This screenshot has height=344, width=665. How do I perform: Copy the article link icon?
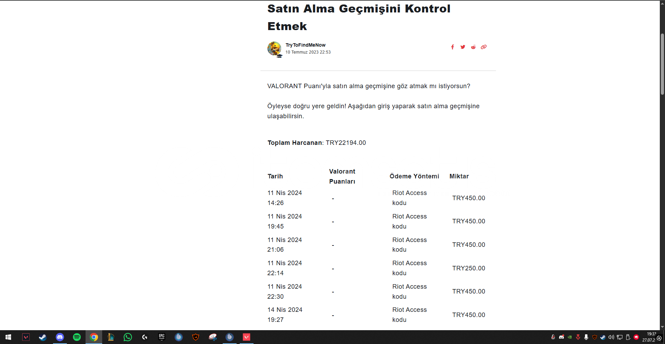click(x=484, y=47)
